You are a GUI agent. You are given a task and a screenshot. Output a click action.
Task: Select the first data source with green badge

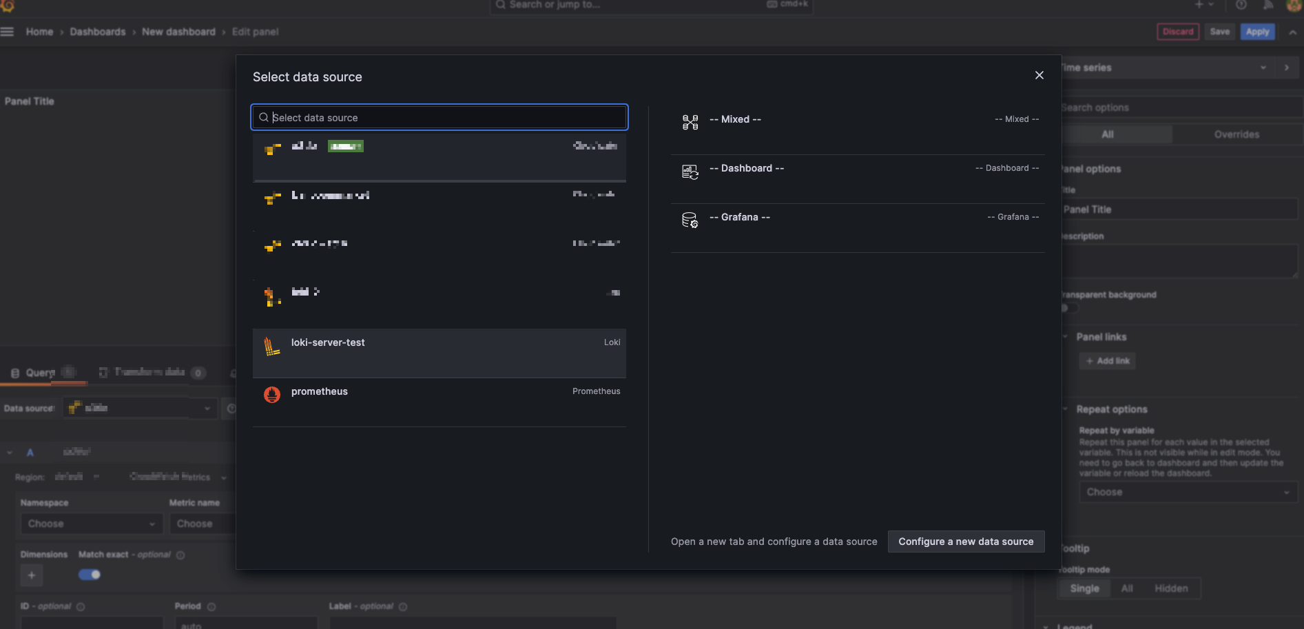(439, 157)
